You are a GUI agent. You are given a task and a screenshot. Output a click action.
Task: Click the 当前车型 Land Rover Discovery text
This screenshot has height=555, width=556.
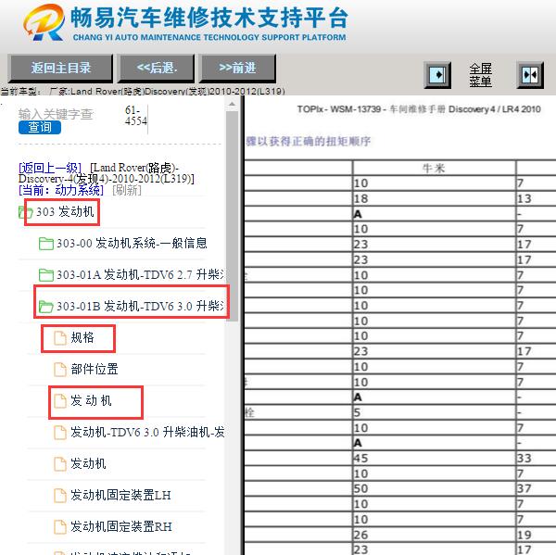click(143, 92)
